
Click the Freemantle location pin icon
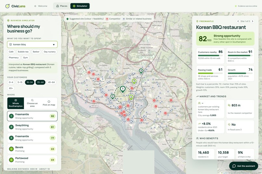point(197,21)
